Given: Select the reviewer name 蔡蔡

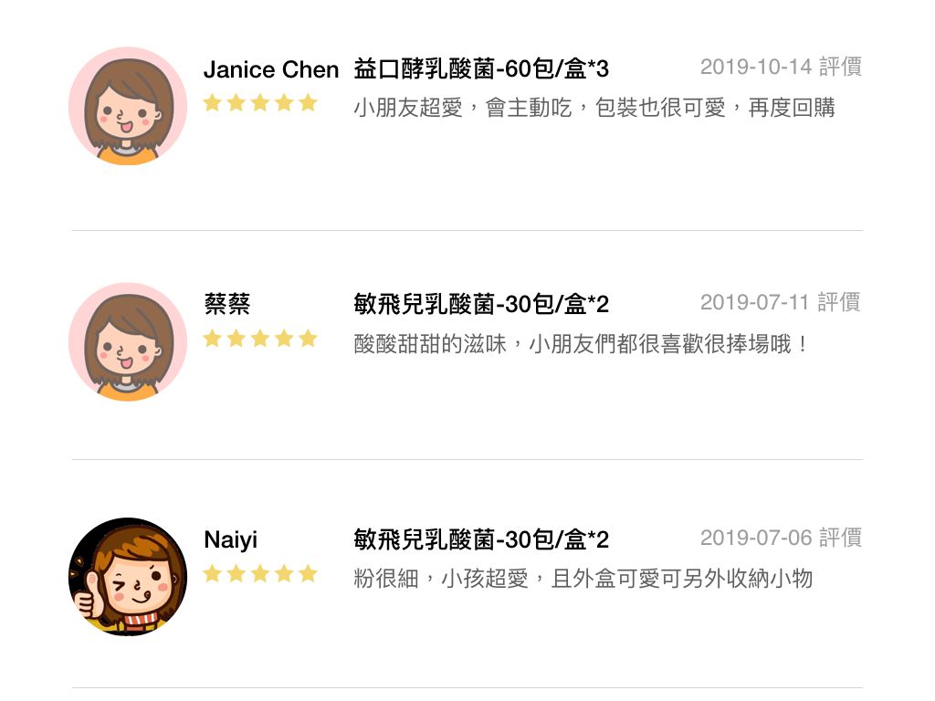Looking at the screenshot, I should tap(227, 304).
